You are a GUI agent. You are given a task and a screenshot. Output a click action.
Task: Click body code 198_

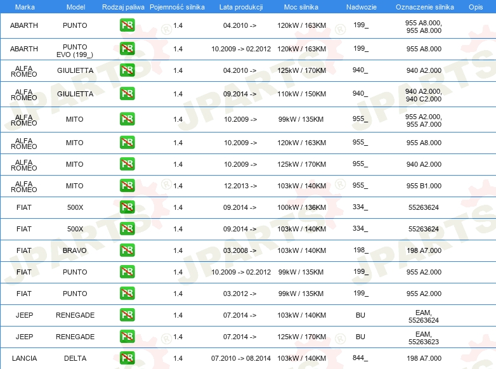click(x=361, y=250)
